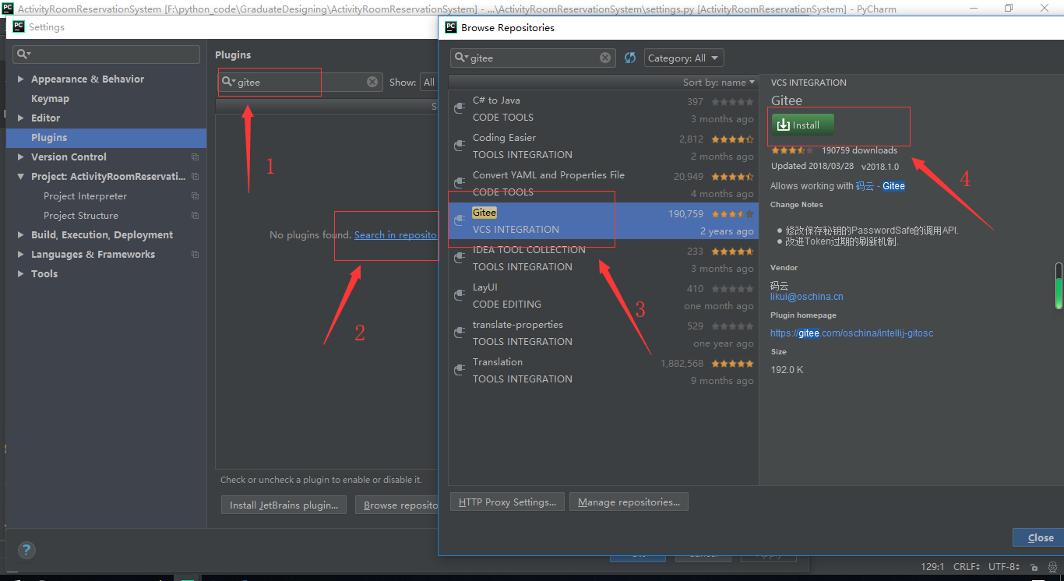1064x581 pixels.
Task: Click the plugin icon beside Convert YAML and Properties File
Action: [x=460, y=183]
